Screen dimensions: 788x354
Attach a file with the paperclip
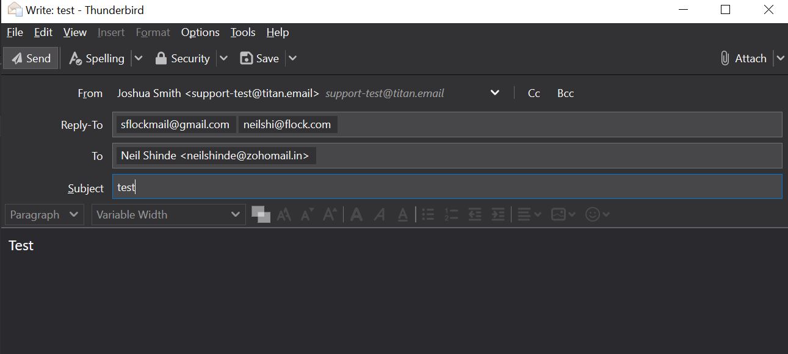pos(743,59)
